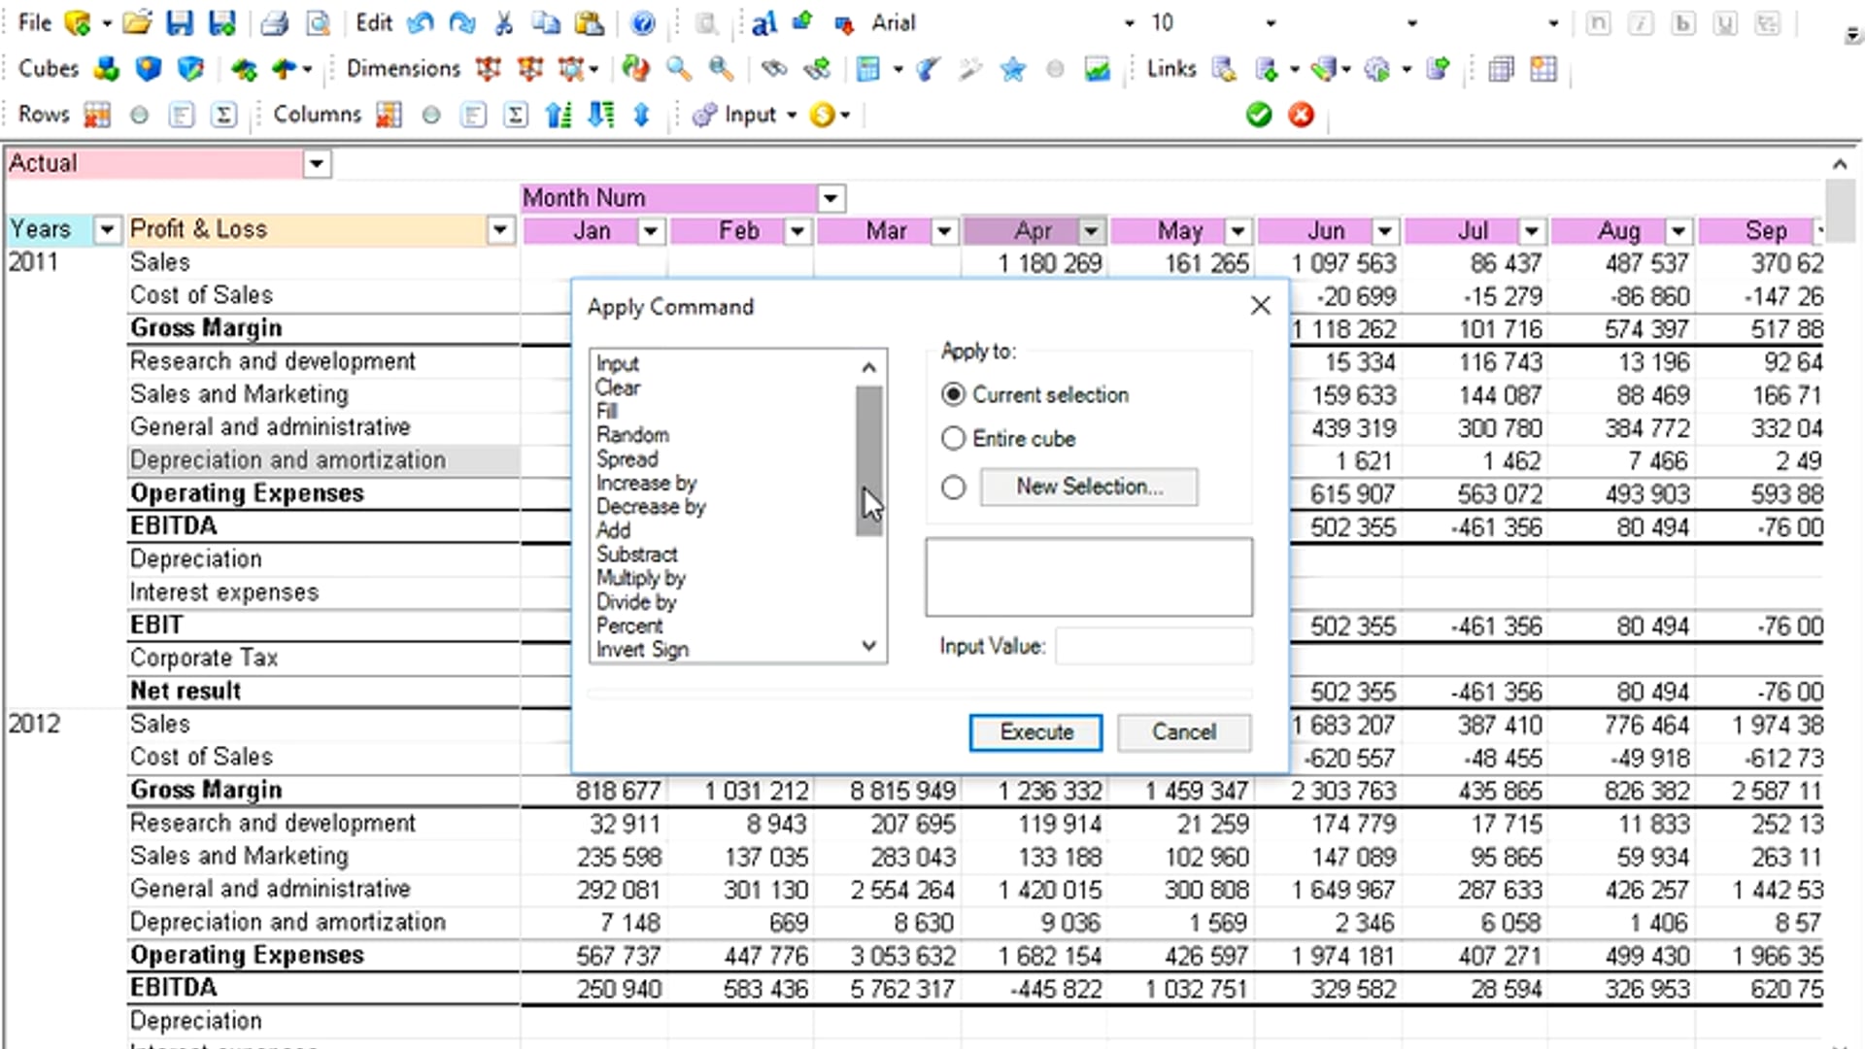Click the red X reject icon
Image resolution: width=1865 pixels, height=1049 pixels.
pos(1301,115)
